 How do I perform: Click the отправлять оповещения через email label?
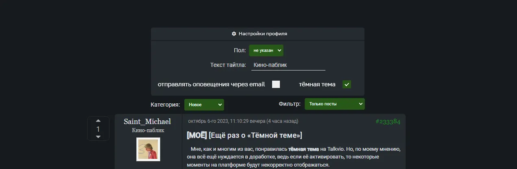211,84
